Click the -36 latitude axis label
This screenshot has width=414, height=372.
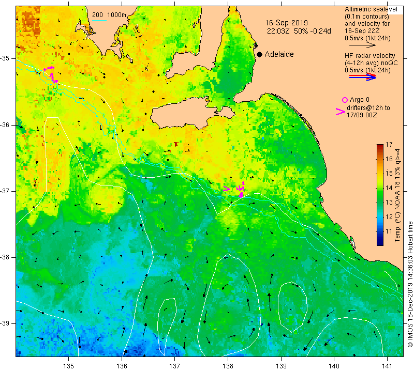pyautogui.click(x=5, y=125)
